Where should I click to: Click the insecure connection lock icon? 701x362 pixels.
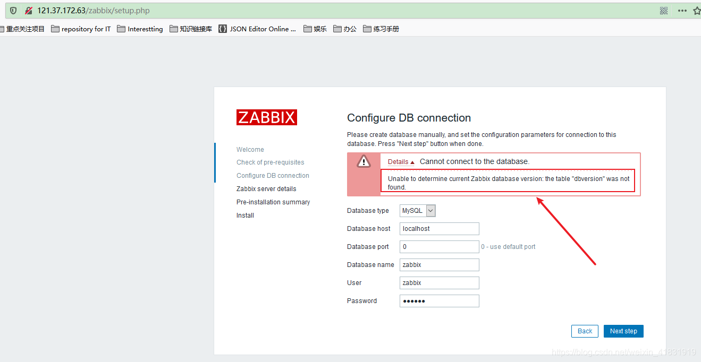(29, 11)
